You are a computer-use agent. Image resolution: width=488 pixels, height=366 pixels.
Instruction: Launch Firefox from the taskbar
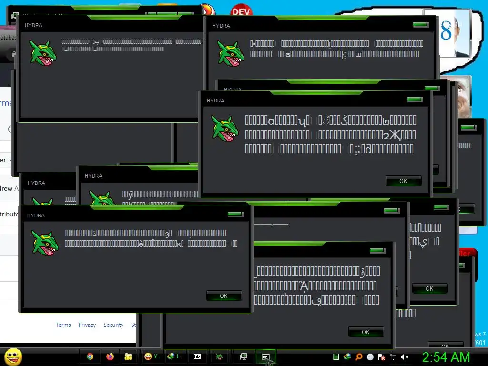(110, 356)
